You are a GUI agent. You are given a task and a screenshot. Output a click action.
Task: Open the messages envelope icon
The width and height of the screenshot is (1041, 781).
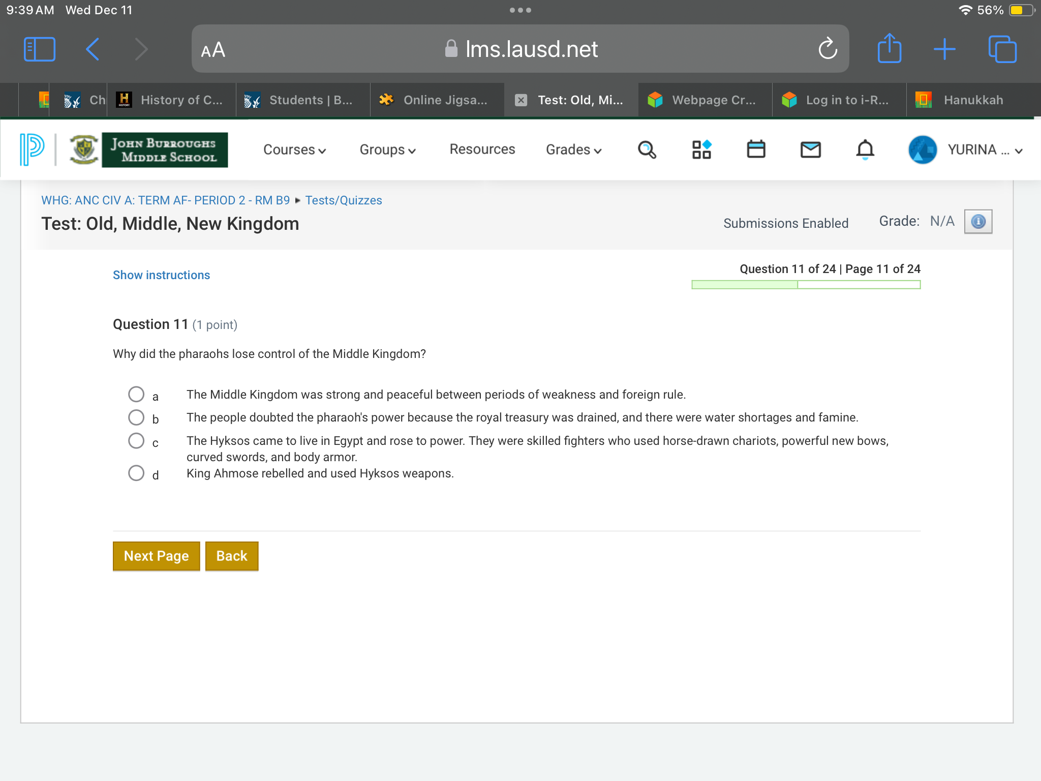click(811, 149)
